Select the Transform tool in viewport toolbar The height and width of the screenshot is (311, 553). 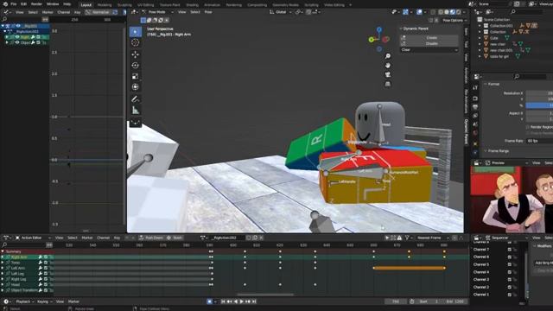click(136, 87)
